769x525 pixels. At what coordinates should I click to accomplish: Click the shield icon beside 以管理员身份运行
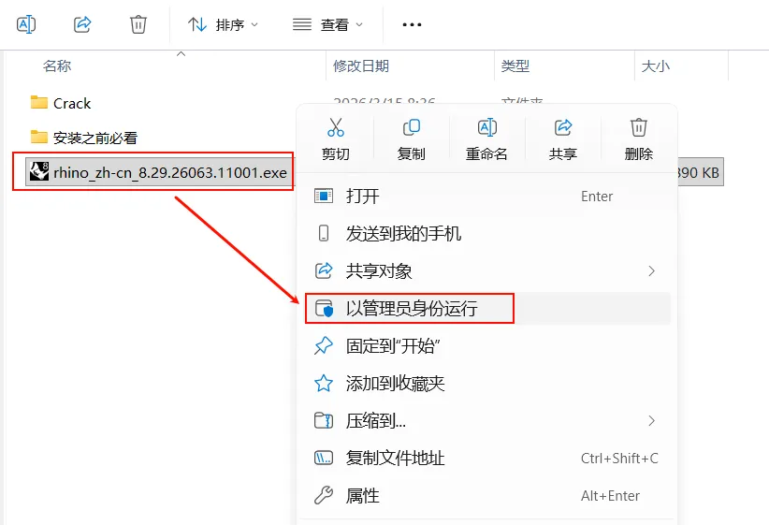[324, 309]
